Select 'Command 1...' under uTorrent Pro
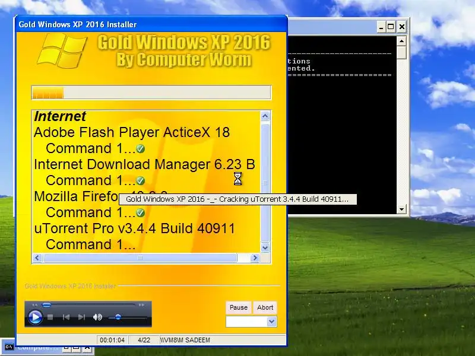This screenshot has width=475, height=356. click(x=91, y=244)
